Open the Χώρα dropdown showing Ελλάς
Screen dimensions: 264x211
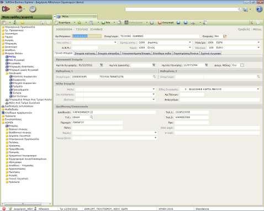(190, 48)
